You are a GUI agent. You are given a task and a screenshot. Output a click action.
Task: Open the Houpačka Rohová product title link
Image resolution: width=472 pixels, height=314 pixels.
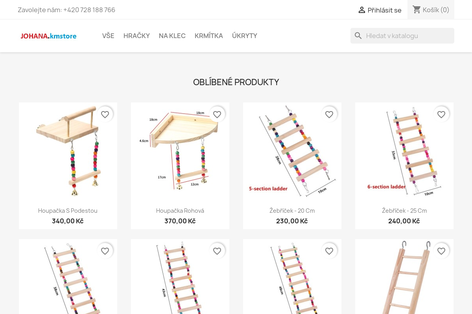[x=180, y=211]
